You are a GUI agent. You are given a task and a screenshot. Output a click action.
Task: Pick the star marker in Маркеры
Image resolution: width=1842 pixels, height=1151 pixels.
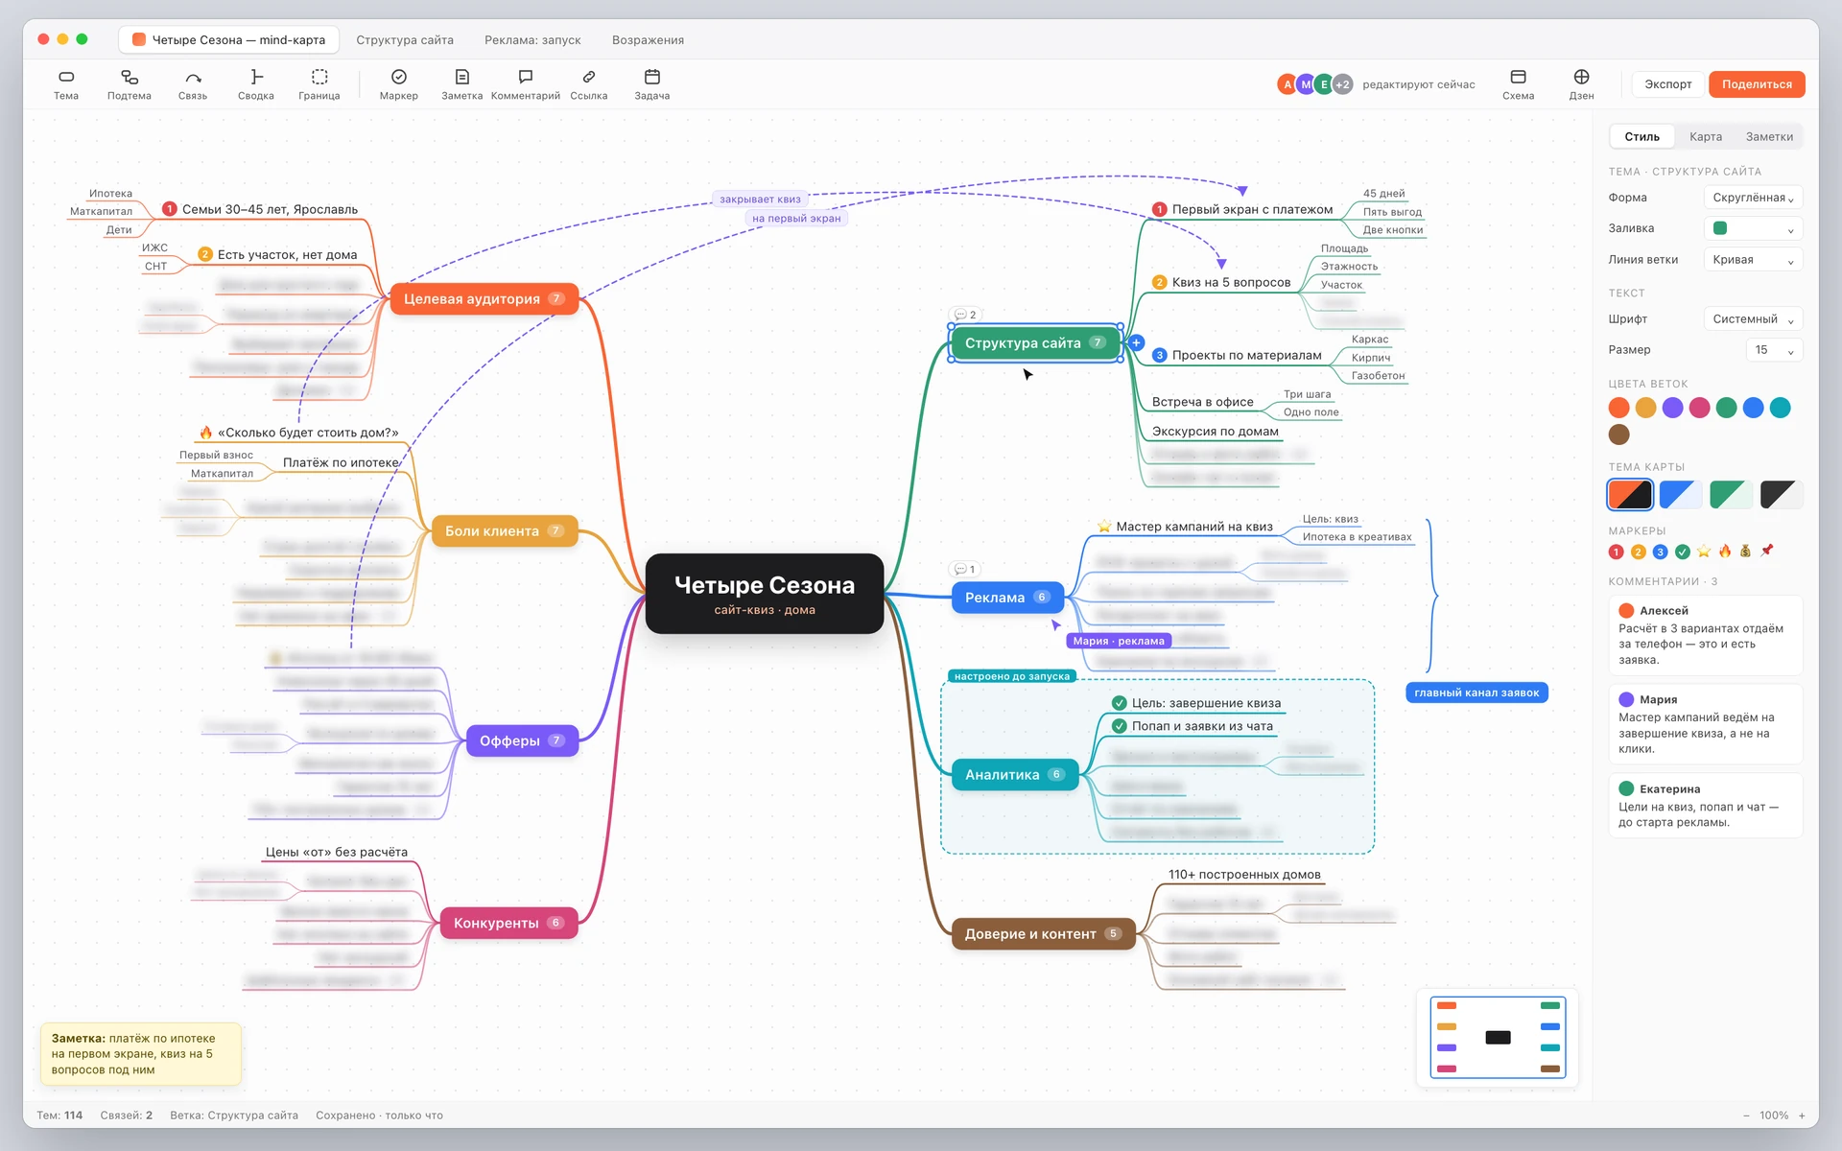[x=1704, y=552]
